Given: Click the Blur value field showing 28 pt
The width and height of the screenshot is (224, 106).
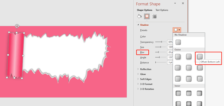Looking at the screenshot, I should coord(170,52).
